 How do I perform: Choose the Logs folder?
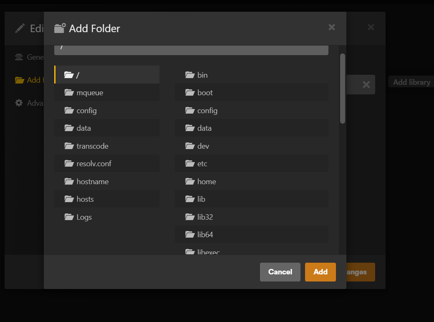107,217
